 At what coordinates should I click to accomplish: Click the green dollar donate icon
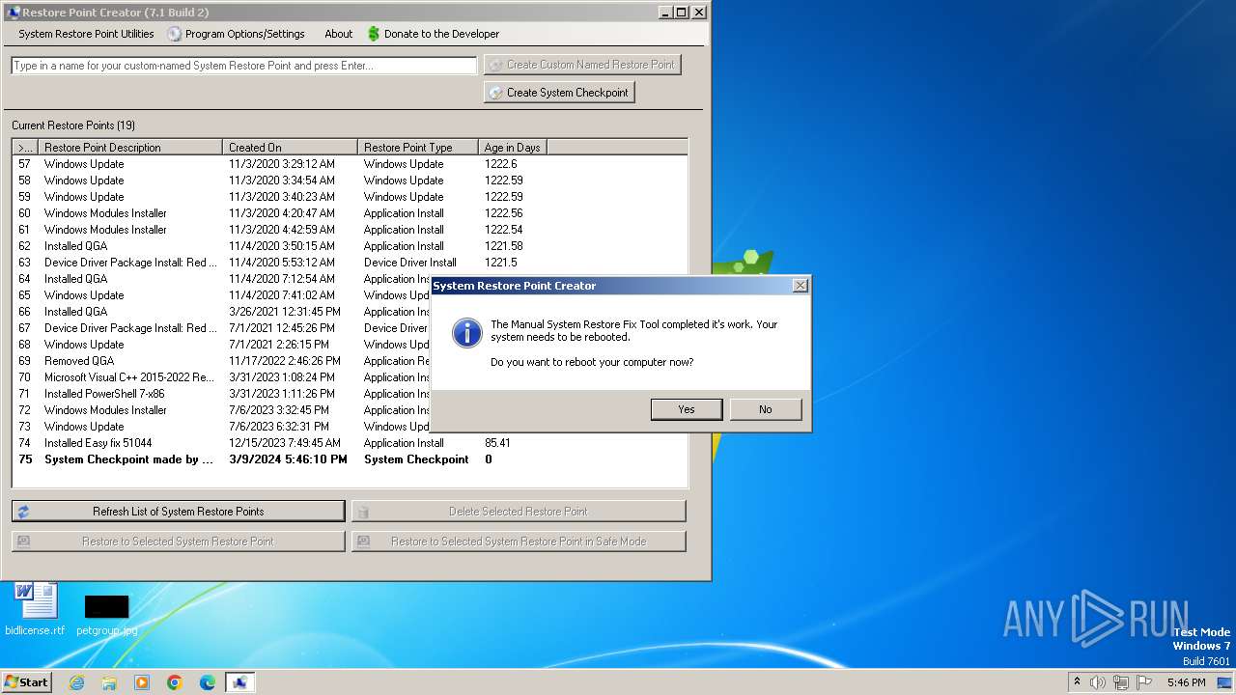(x=374, y=34)
